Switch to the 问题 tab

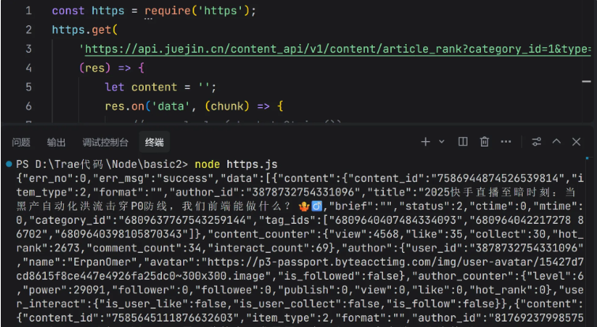(x=21, y=143)
